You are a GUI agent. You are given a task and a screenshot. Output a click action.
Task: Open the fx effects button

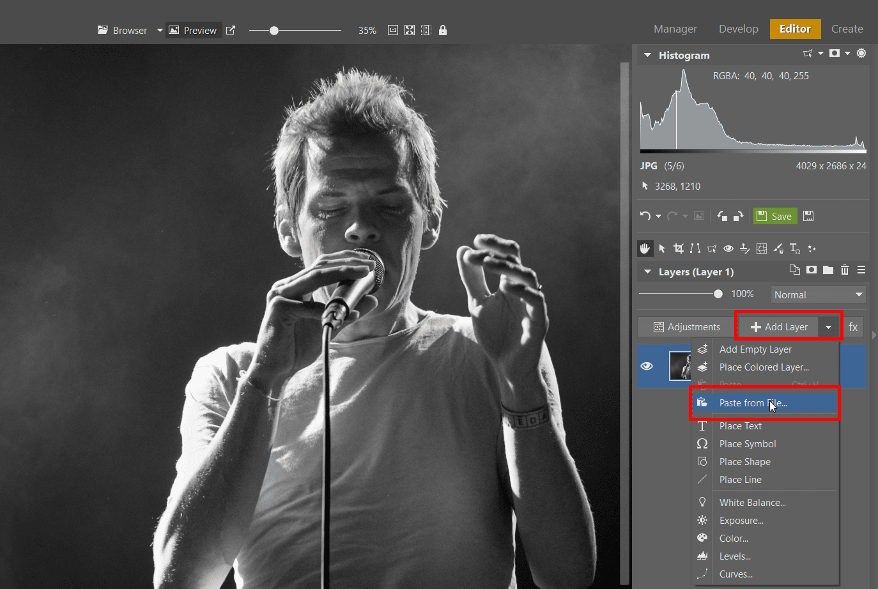pos(853,327)
